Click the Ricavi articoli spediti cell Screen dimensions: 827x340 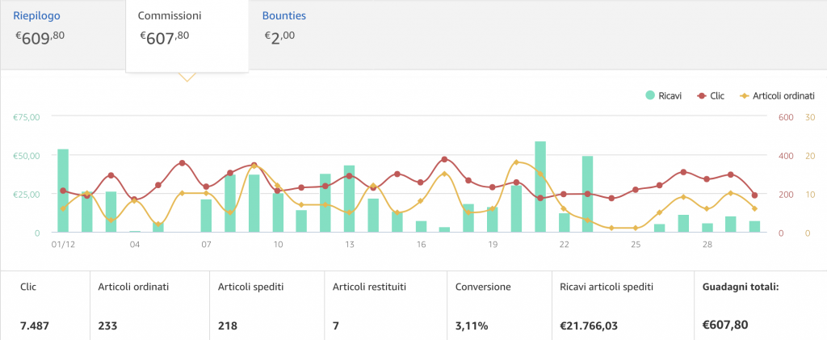(623, 306)
